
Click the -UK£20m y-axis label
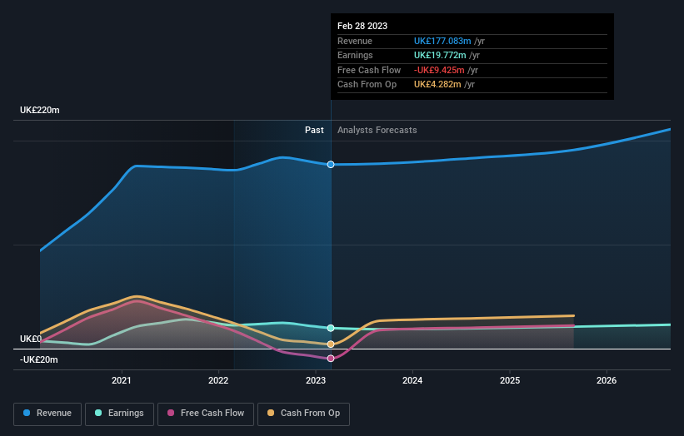tap(39, 359)
